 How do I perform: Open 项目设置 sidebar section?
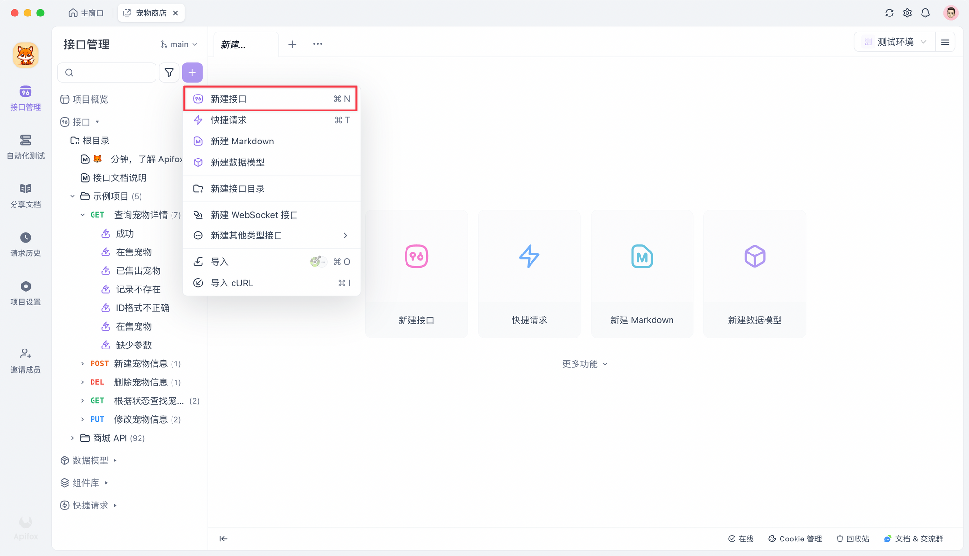click(x=26, y=293)
